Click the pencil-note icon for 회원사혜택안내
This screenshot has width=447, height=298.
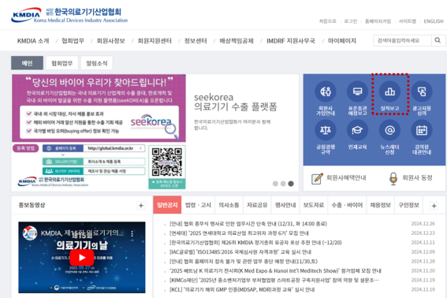point(317,178)
